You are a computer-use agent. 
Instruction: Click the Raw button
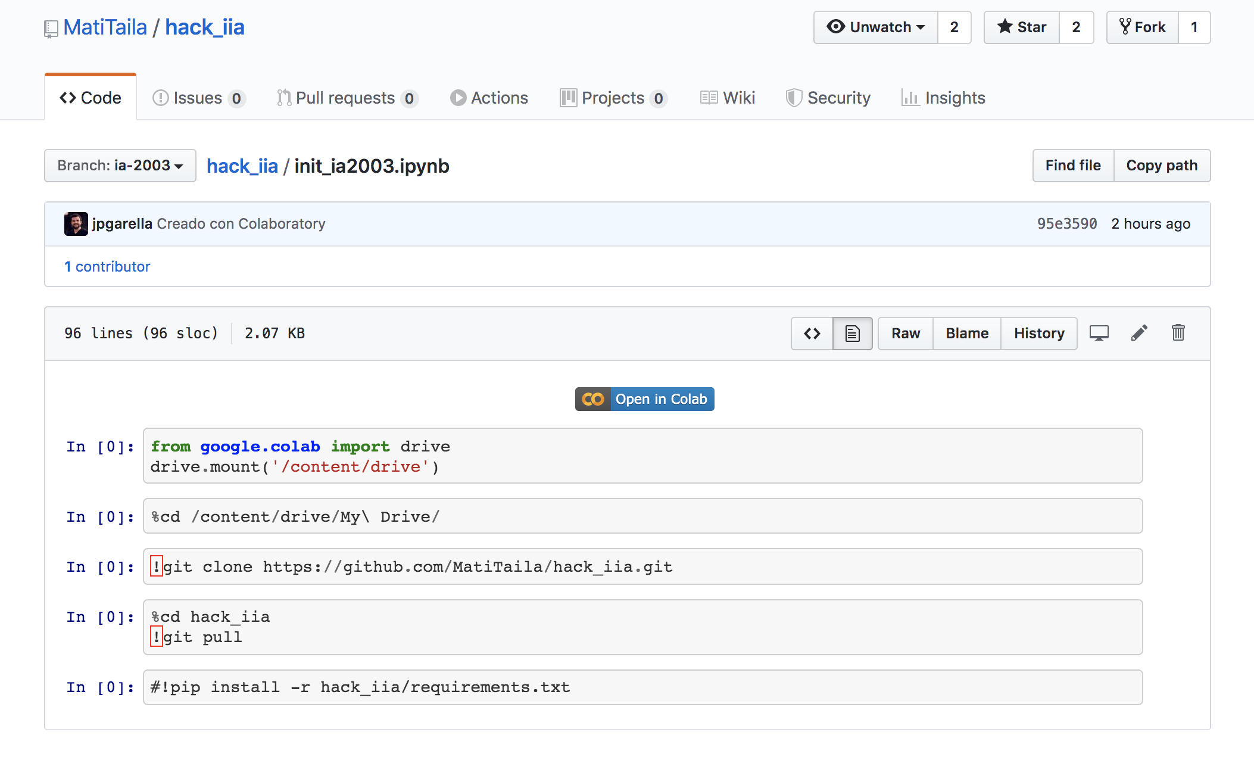905,334
